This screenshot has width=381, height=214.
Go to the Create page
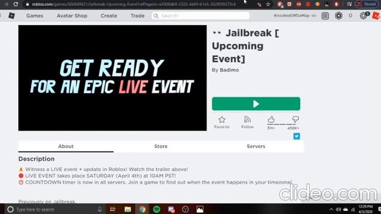coord(109,16)
